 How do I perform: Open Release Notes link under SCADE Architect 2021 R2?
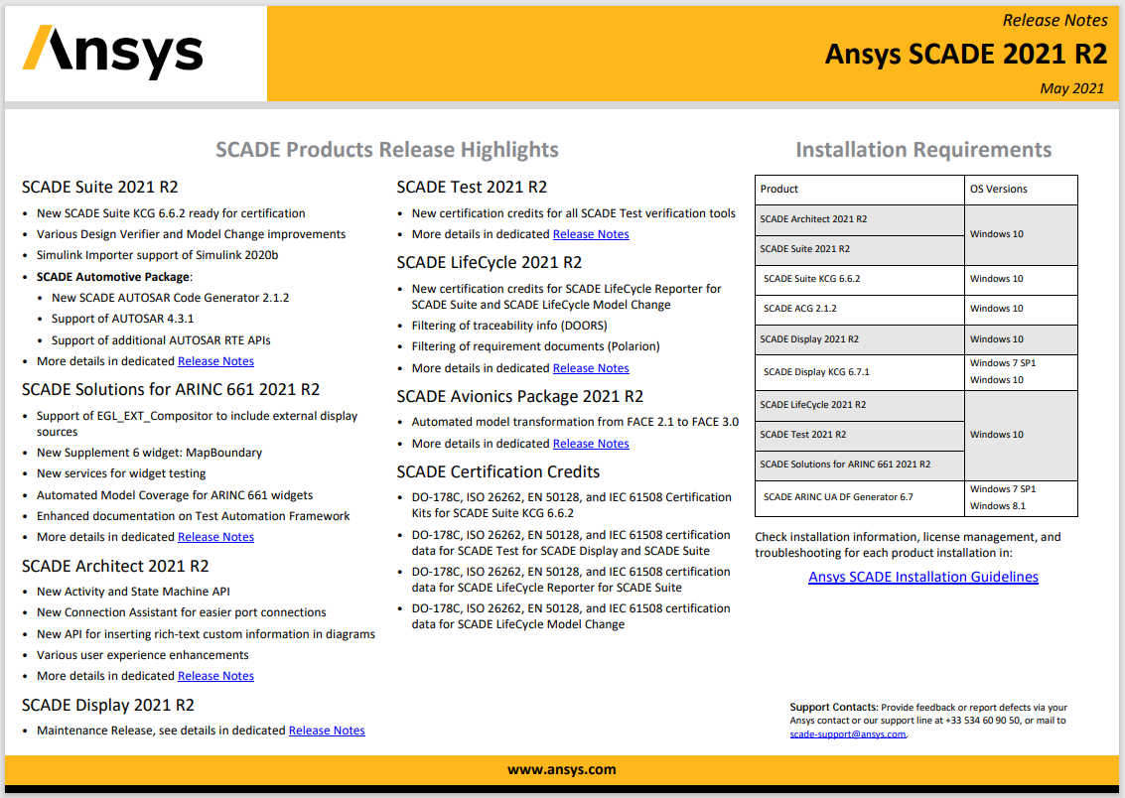[x=215, y=676]
